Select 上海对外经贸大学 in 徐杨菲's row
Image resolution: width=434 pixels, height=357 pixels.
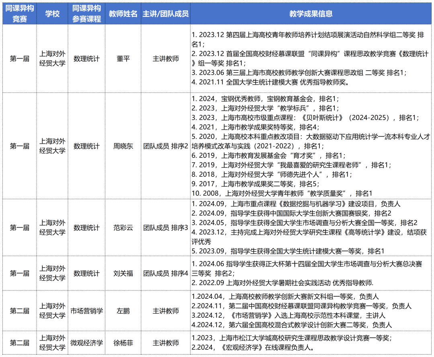click(52, 343)
